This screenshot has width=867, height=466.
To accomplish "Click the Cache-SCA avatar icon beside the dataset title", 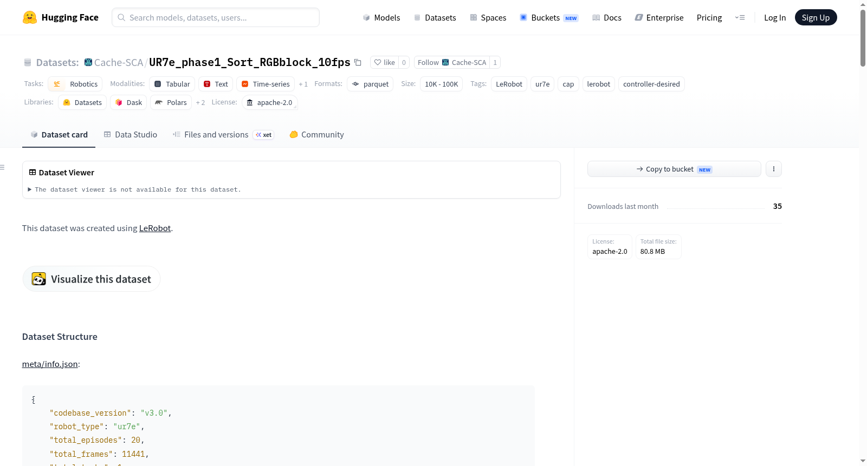I will coord(88,62).
